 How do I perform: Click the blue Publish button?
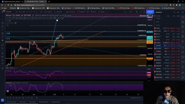coord(150,12)
